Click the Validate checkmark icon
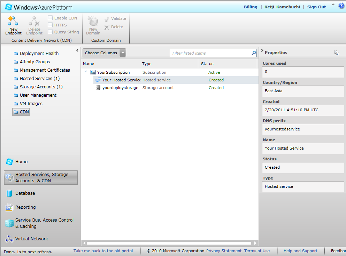346x256 pixels. pos(107,19)
